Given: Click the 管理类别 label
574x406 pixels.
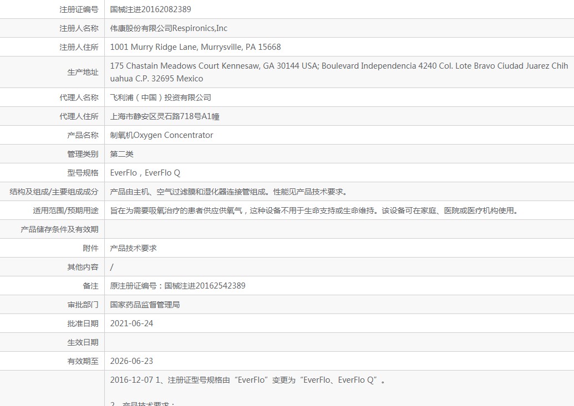Looking at the screenshot, I should point(83,154).
